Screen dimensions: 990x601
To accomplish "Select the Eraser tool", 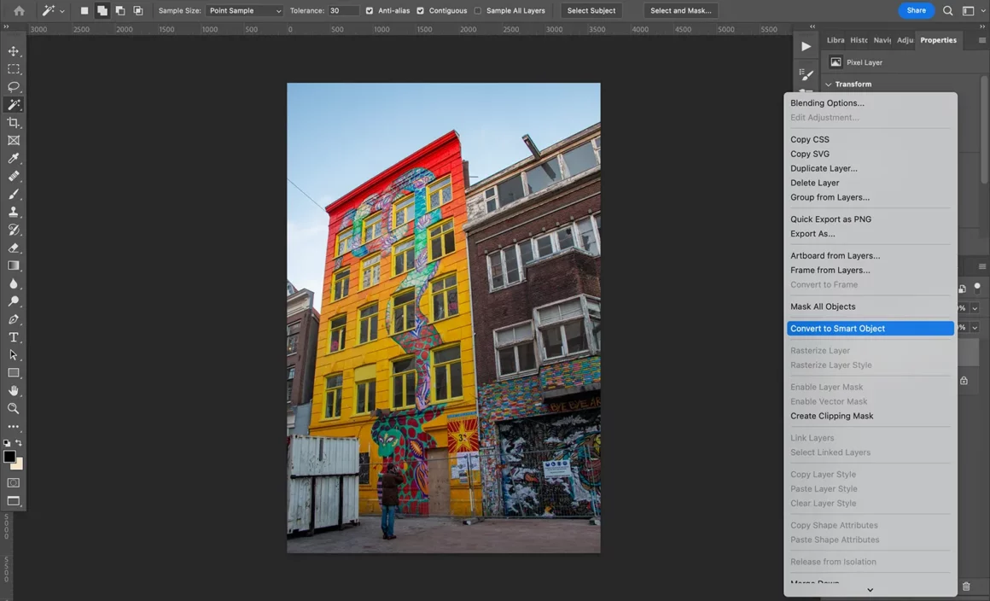I will 14,248.
